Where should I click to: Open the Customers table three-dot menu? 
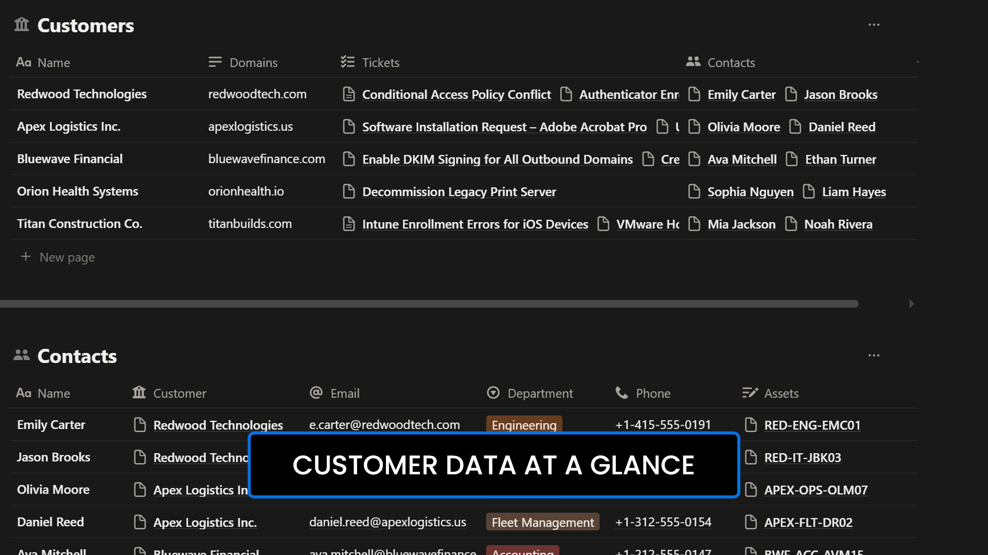(x=874, y=25)
